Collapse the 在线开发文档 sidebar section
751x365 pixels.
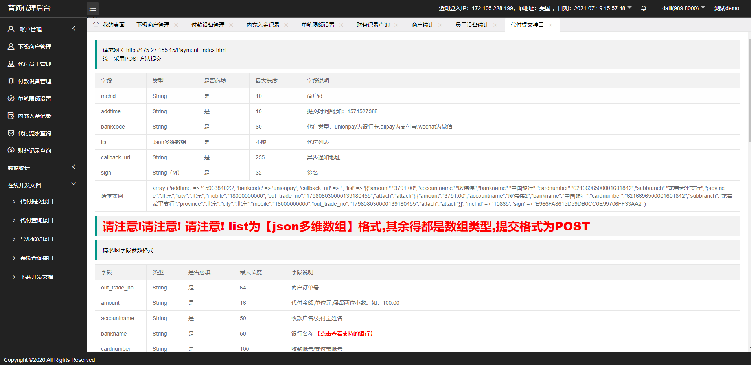(x=74, y=184)
